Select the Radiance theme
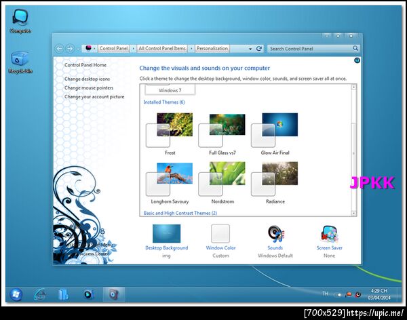 coord(275,183)
